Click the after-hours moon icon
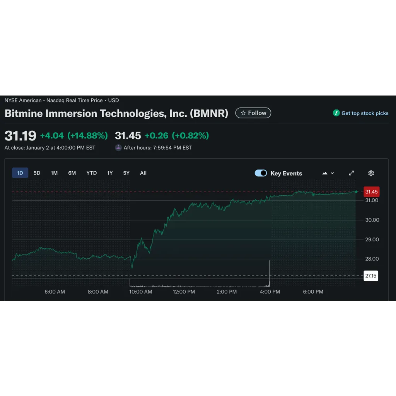Viewport: 396px width, 396px height. coord(118,147)
